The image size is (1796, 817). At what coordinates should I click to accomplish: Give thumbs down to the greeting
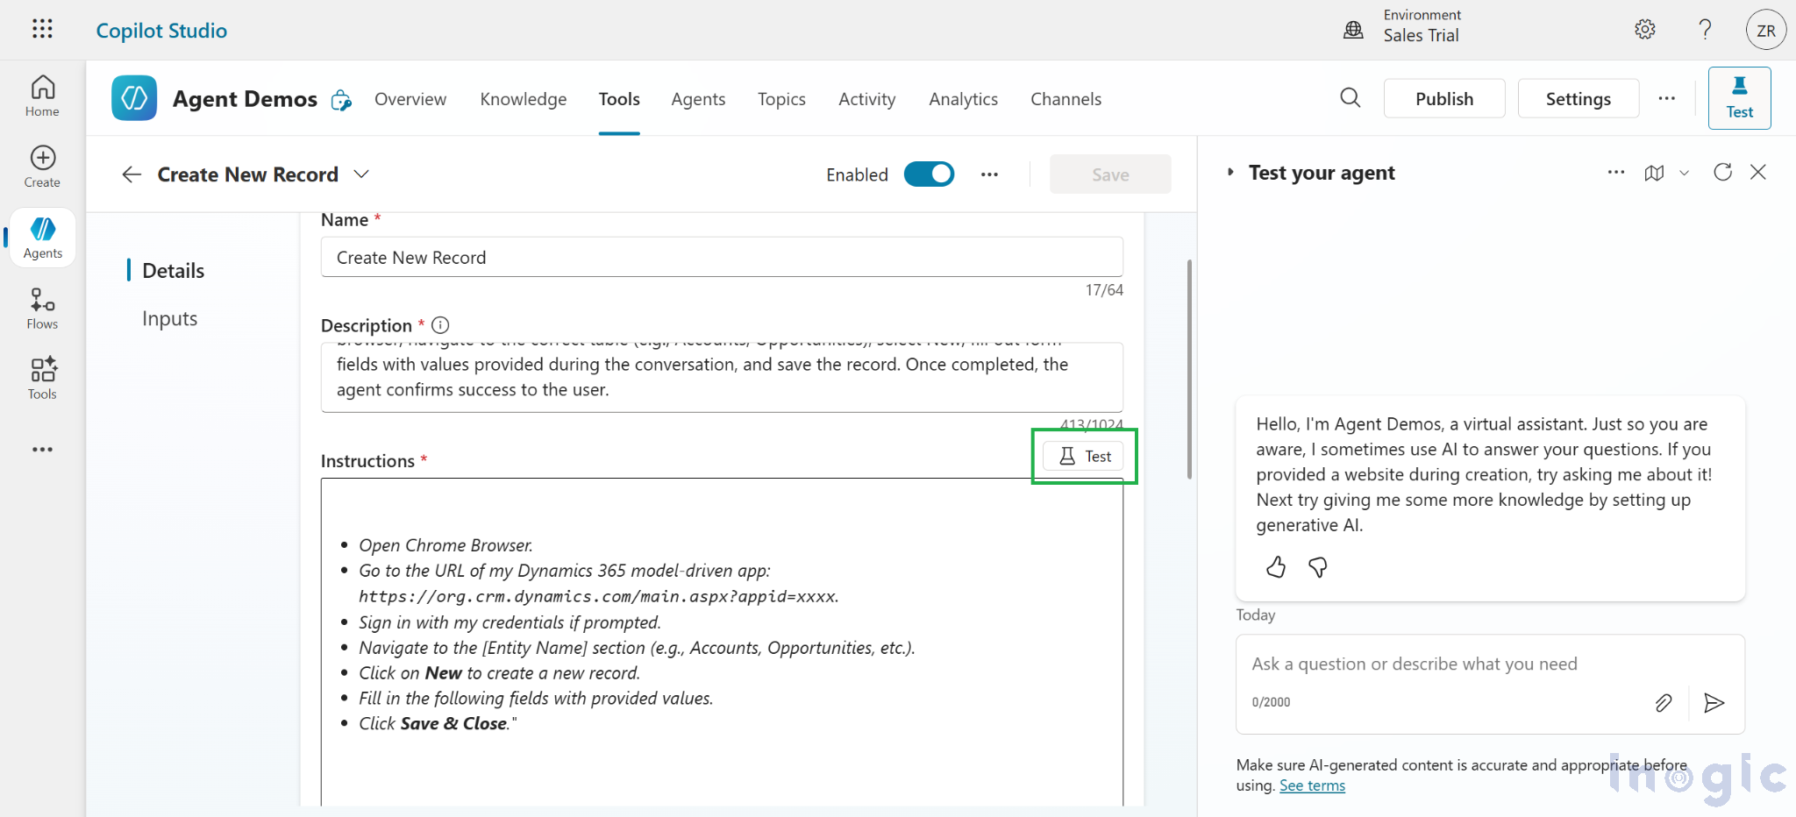[1317, 567]
